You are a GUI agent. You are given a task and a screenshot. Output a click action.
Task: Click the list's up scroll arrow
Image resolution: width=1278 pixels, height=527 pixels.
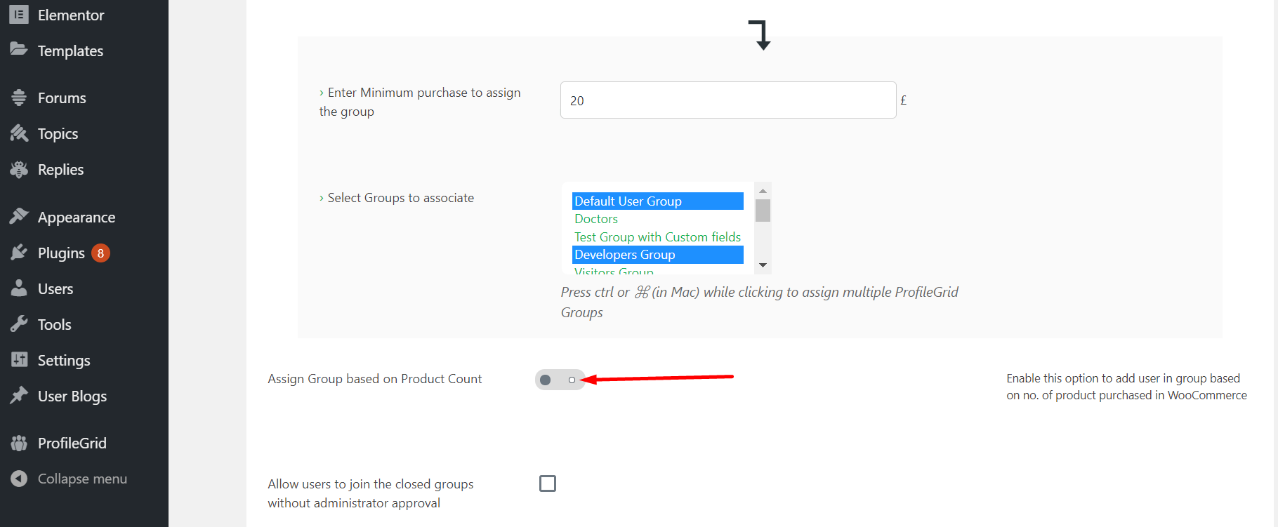pos(763,188)
